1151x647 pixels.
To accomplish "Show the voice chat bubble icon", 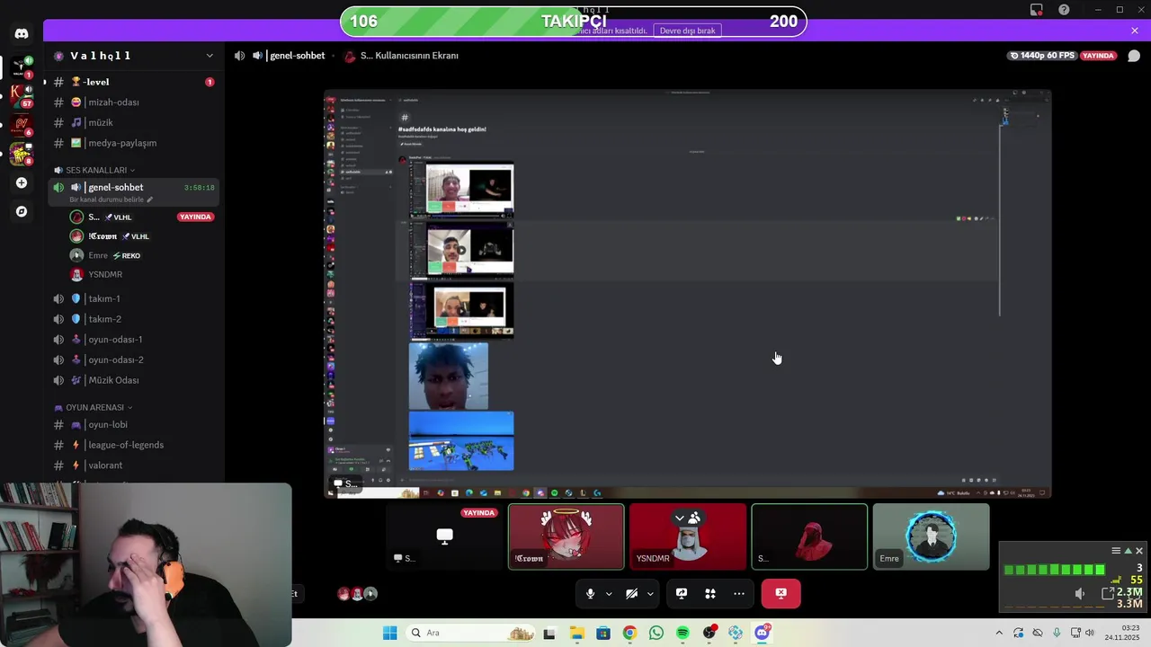I will pyautogui.click(x=1134, y=56).
